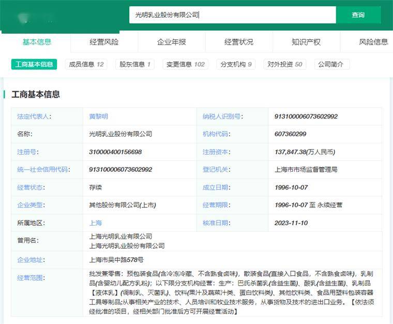393x324 pixels.
Task: Click the 法定代表人 label link
Action: click(x=34, y=116)
